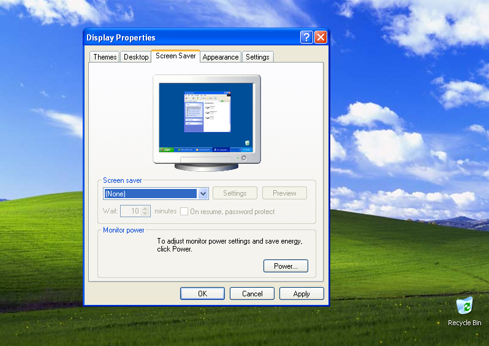Click the Apply button
The height and width of the screenshot is (346, 489).
pyautogui.click(x=301, y=293)
